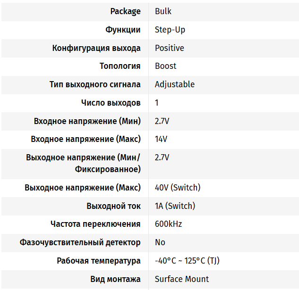Click the "Топология" label
The width and height of the screenshot is (299, 290).
click(x=120, y=66)
